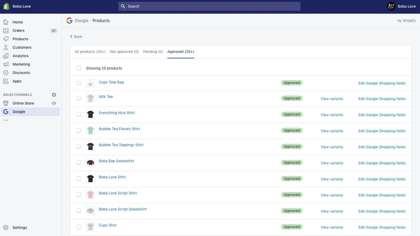Check the Milk Tee row checkbox
This screenshot has height=236, width=420.
79,98
